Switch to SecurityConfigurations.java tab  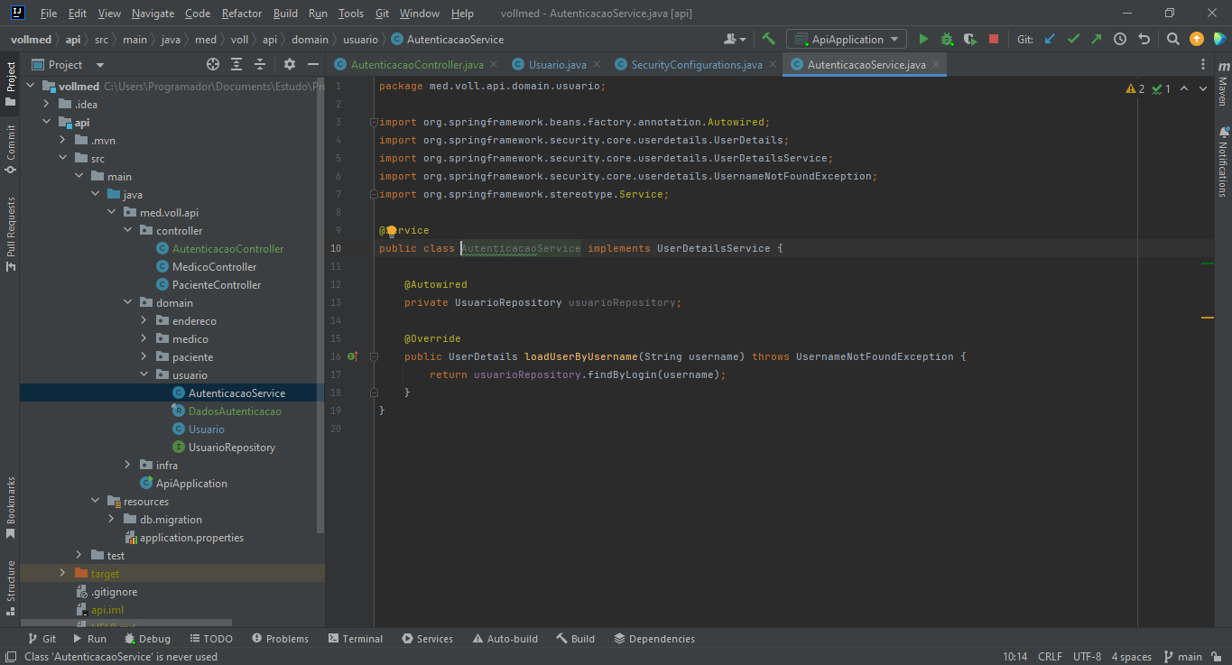pyautogui.click(x=695, y=65)
